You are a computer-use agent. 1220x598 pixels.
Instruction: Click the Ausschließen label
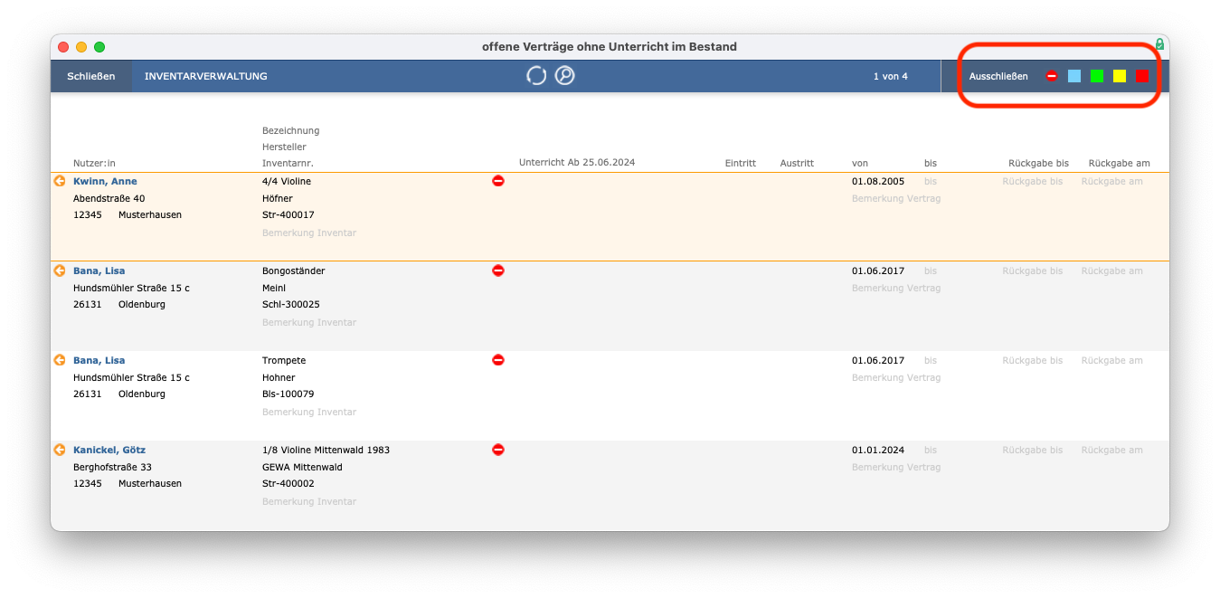[998, 76]
